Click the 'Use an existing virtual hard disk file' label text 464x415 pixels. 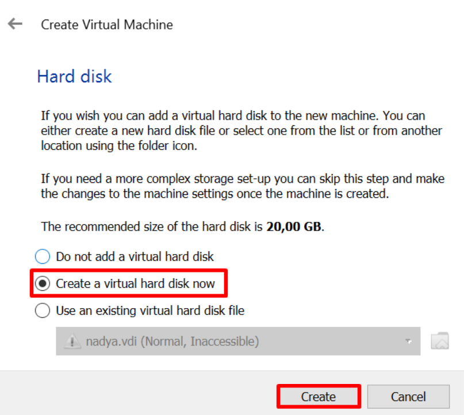[x=149, y=311]
